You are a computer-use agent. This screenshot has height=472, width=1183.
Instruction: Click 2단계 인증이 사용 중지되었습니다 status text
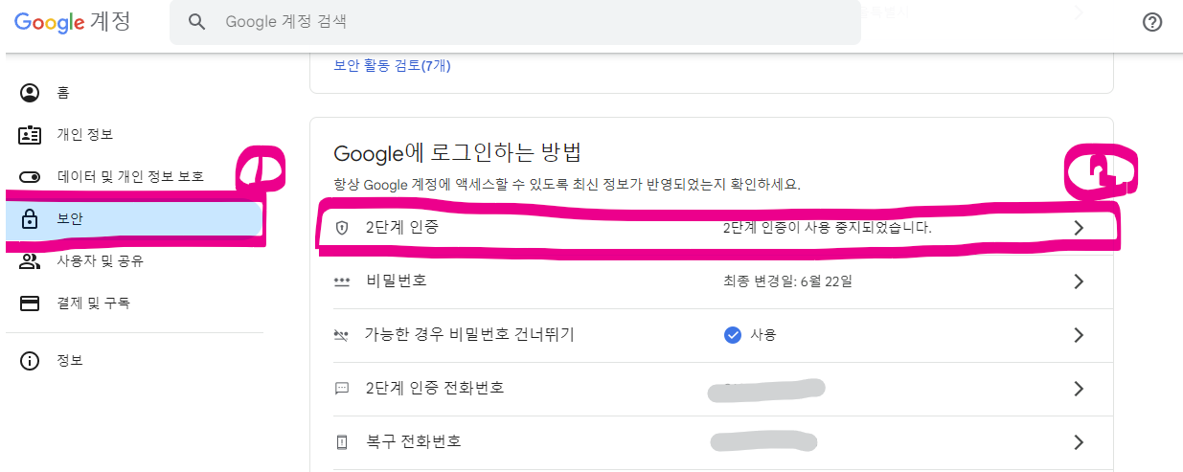click(828, 228)
